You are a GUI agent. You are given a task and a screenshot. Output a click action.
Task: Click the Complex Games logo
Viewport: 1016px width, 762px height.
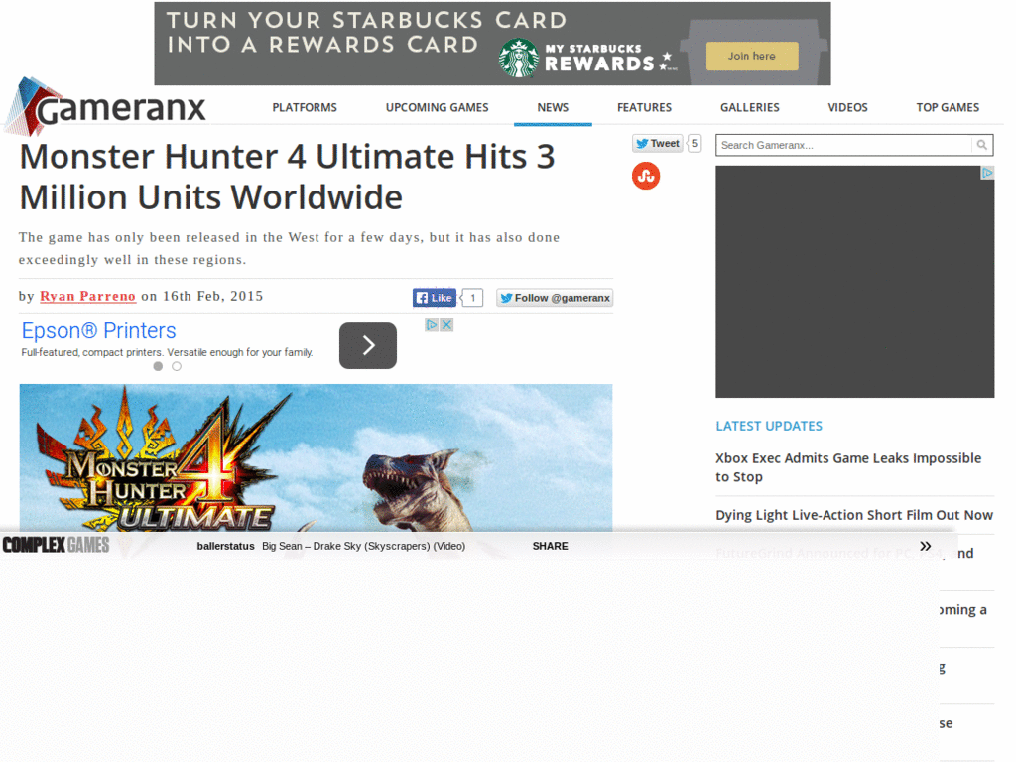[x=56, y=545]
